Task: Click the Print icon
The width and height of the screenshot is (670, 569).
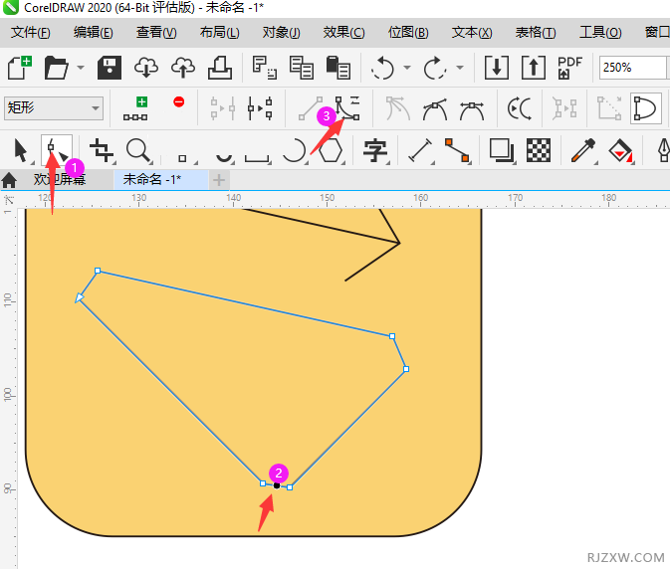Action: click(219, 68)
